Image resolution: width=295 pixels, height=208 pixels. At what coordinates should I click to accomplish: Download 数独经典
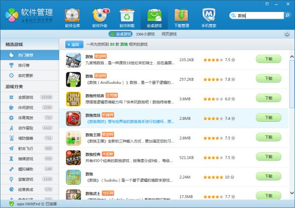click(268, 157)
